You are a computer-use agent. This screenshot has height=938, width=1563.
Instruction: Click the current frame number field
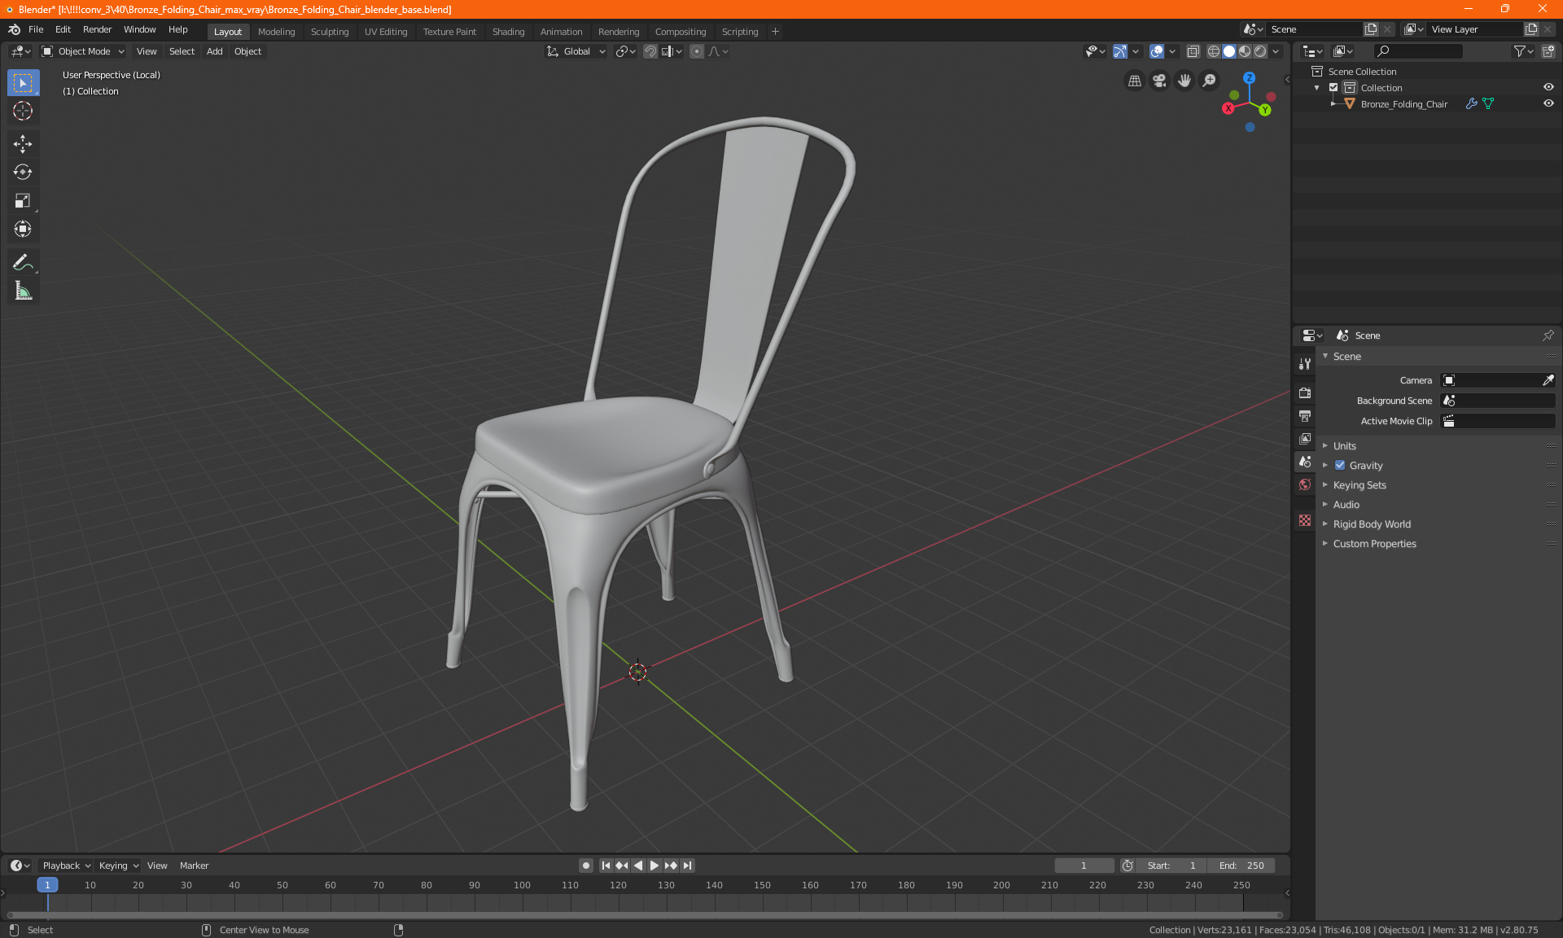coord(1084,866)
